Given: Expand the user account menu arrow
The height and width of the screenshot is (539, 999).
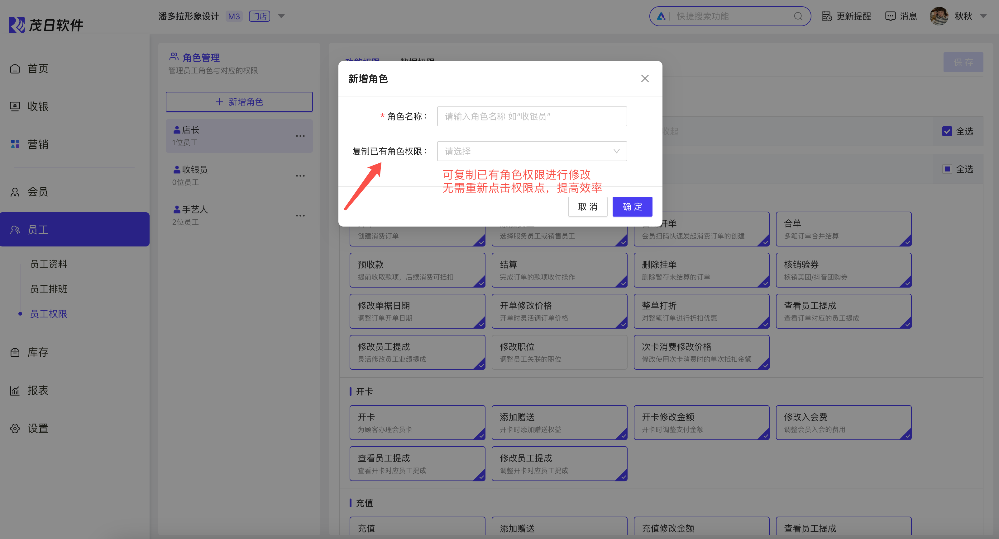Looking at the screenshot, I should (x=983, y=16).
